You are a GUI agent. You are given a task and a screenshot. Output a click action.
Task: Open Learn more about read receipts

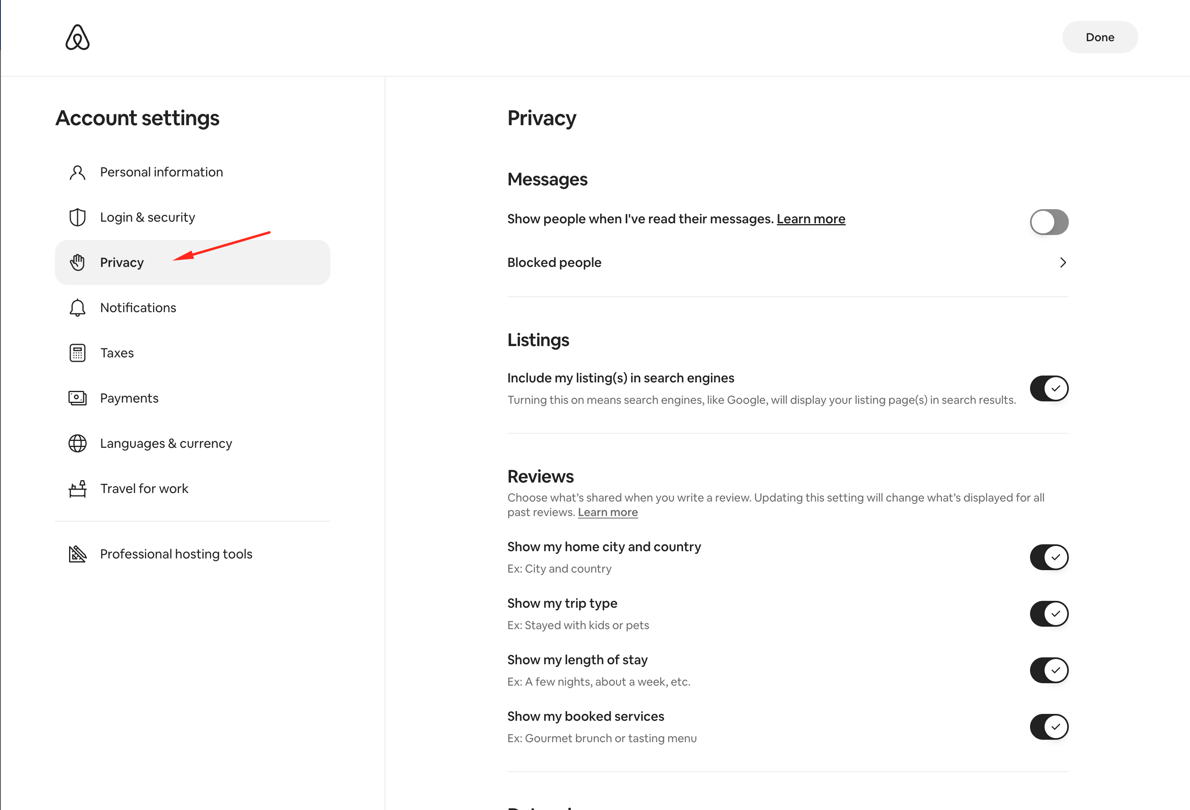tap(811, 218)
